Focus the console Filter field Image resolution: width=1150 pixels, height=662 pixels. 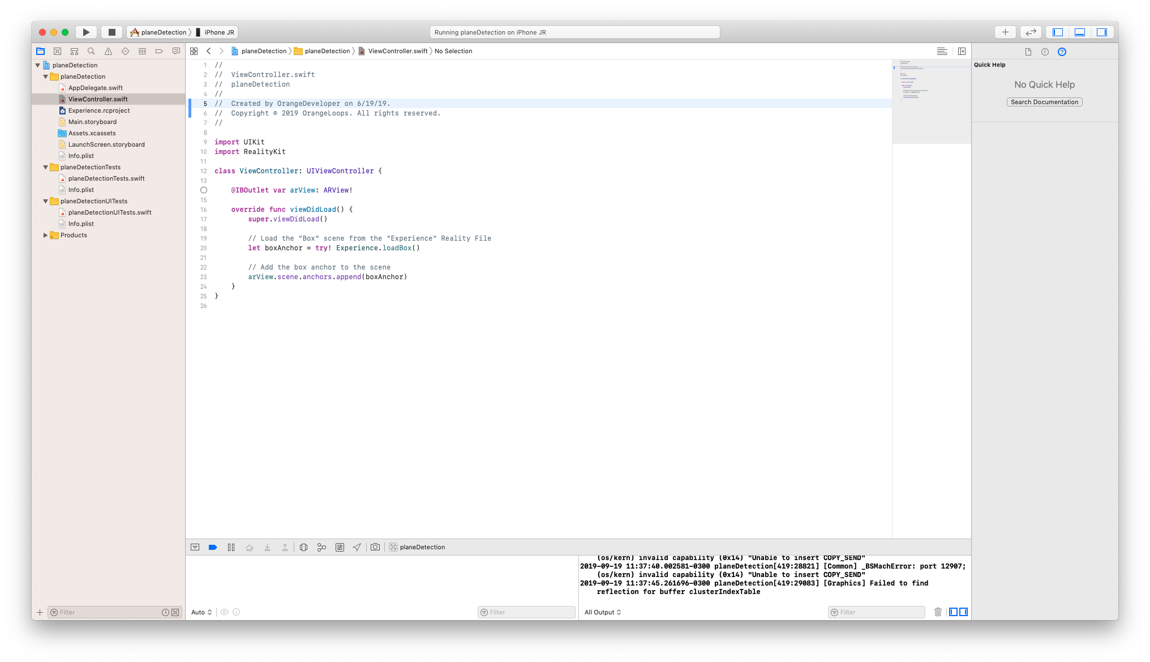pos(876,612)
